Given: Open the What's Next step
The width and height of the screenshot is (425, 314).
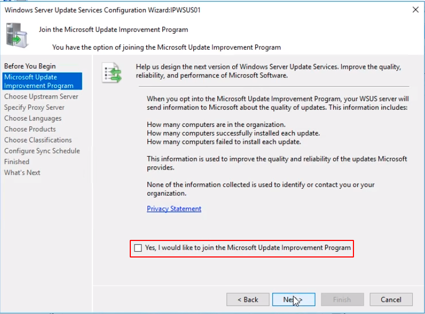Looking at the screenshot, I should coord(22,173).
